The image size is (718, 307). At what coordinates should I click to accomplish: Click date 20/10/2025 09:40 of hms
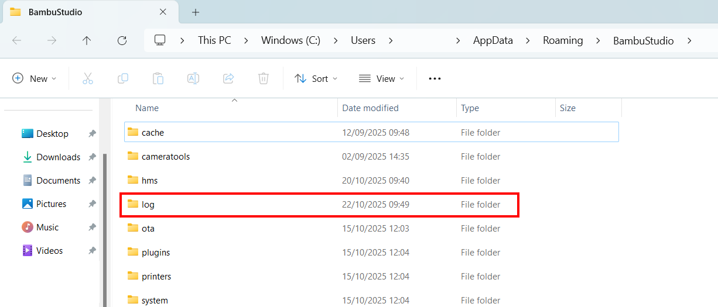[375, 181]
